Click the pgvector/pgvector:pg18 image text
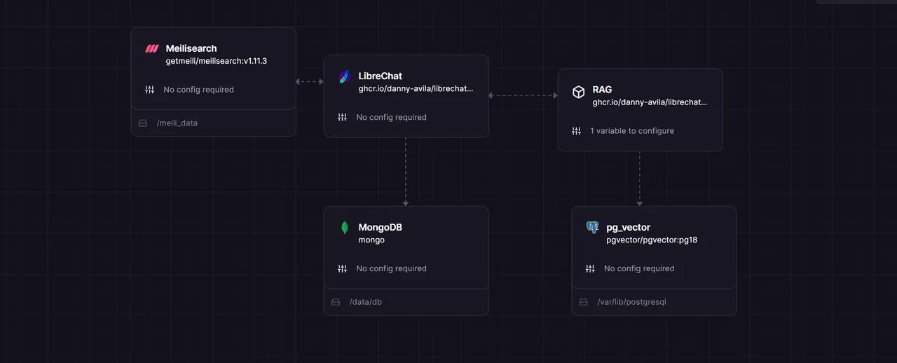 [x=652, y=240]
